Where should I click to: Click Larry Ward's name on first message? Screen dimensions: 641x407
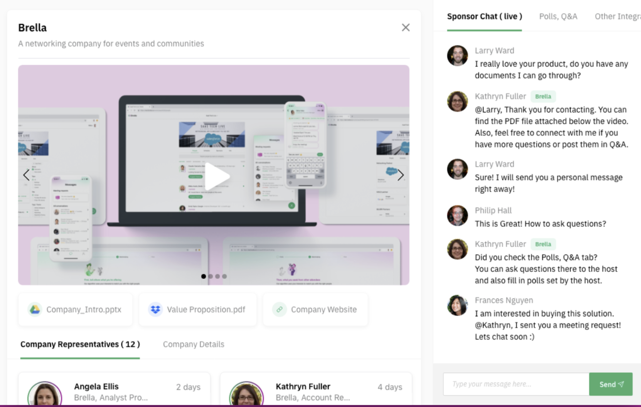pyautogui.click(x=495, y=50)
